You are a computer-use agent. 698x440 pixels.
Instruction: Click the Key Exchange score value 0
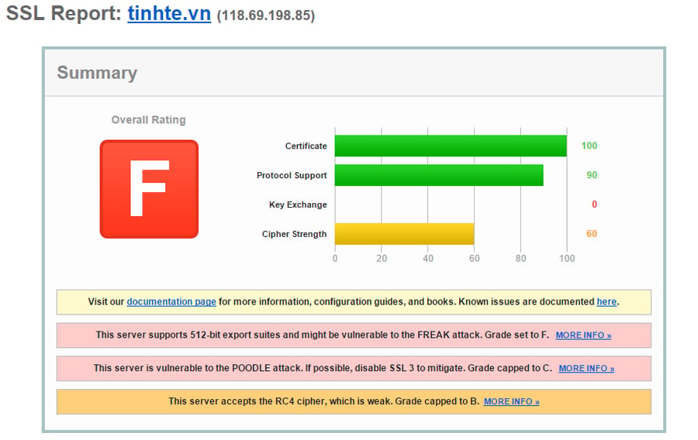point(594,205)
